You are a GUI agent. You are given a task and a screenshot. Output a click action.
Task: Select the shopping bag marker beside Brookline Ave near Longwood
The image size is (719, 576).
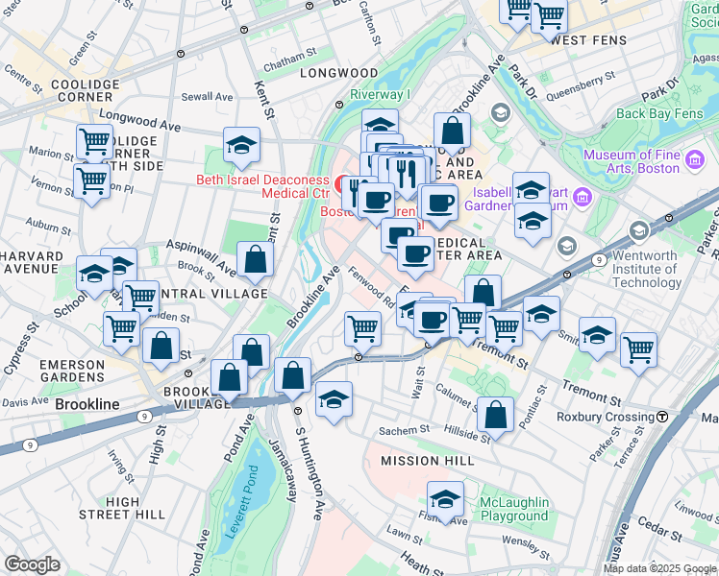452,132
